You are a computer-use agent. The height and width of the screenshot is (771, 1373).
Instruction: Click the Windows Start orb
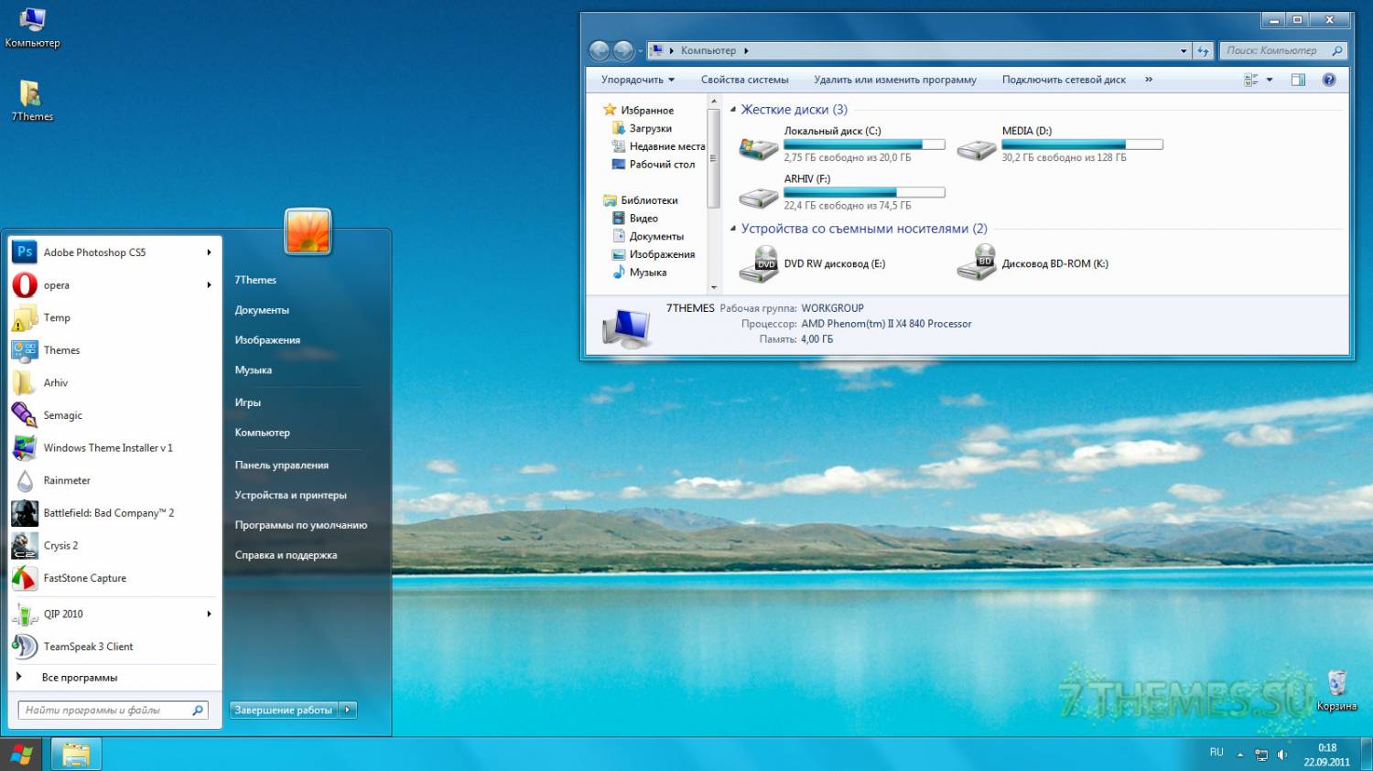pyautogui.click(x=21, y=755)
